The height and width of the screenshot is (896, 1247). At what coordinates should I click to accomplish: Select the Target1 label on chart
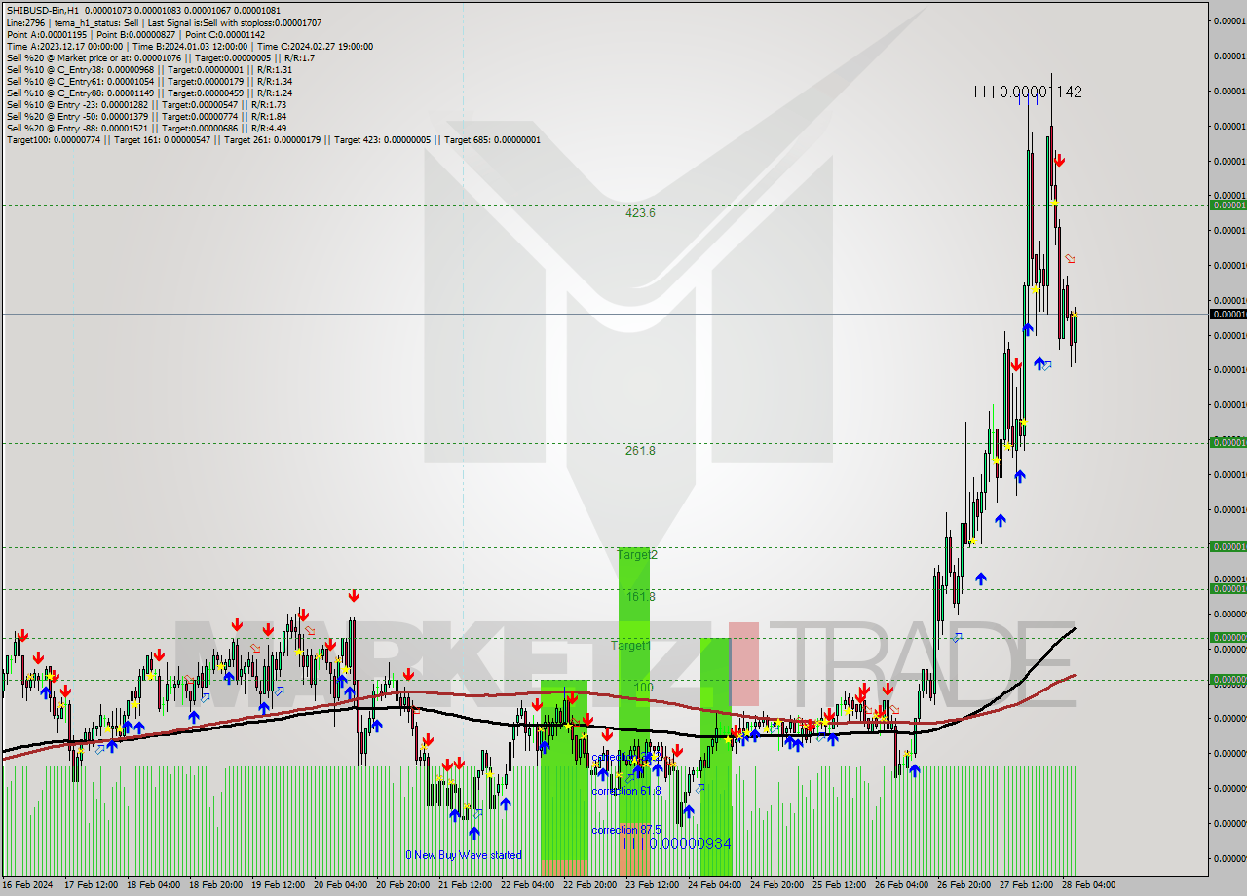point(631,645)
